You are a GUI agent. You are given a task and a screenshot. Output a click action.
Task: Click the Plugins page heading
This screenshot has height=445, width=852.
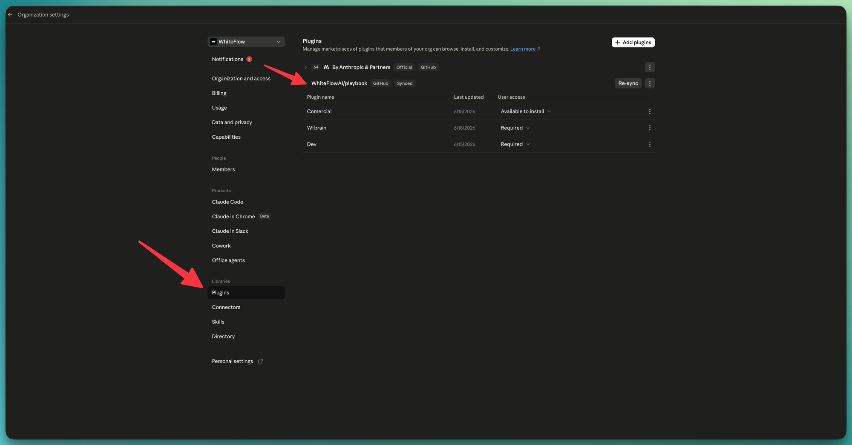coord(312,41)
